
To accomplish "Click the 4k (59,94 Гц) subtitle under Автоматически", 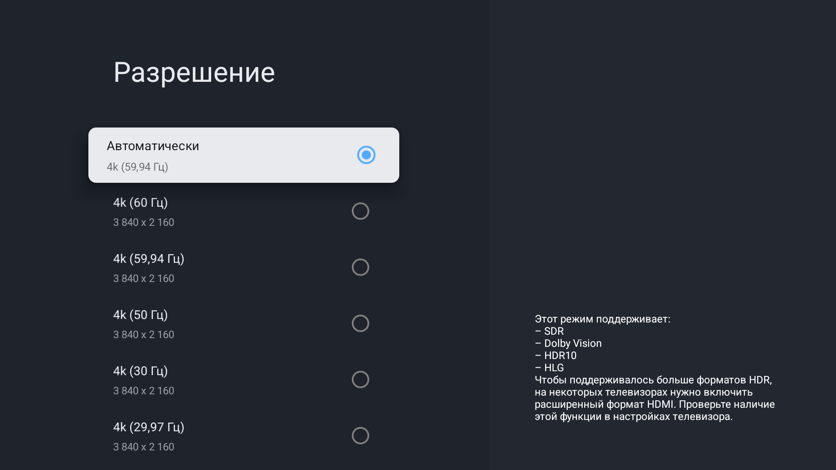I will click(x=137, y=167).
